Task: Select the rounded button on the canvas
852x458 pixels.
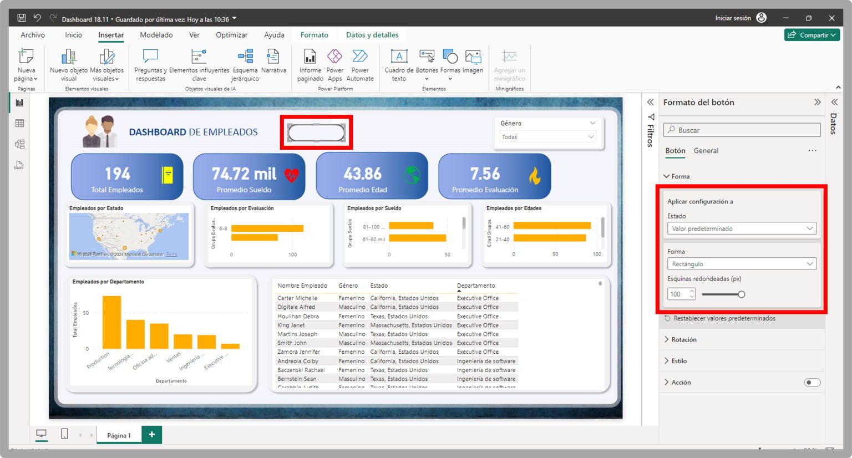Action: coord(316,133)
